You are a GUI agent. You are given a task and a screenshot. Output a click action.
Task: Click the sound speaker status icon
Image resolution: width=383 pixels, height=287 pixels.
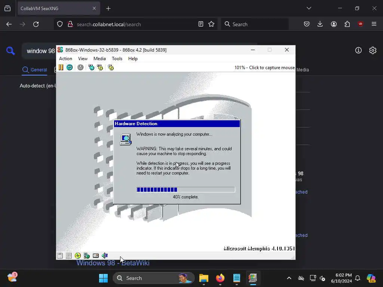point(105,256)
